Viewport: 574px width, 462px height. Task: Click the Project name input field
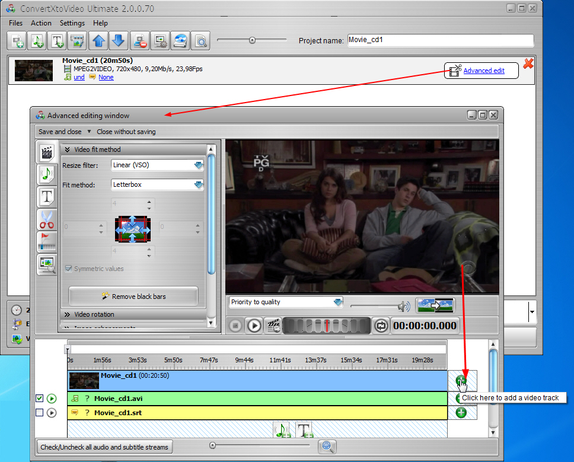441,40
